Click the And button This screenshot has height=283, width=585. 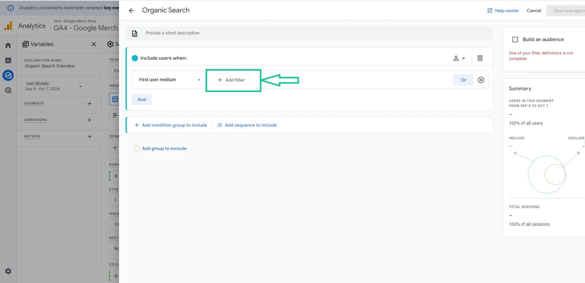(142, 100)
